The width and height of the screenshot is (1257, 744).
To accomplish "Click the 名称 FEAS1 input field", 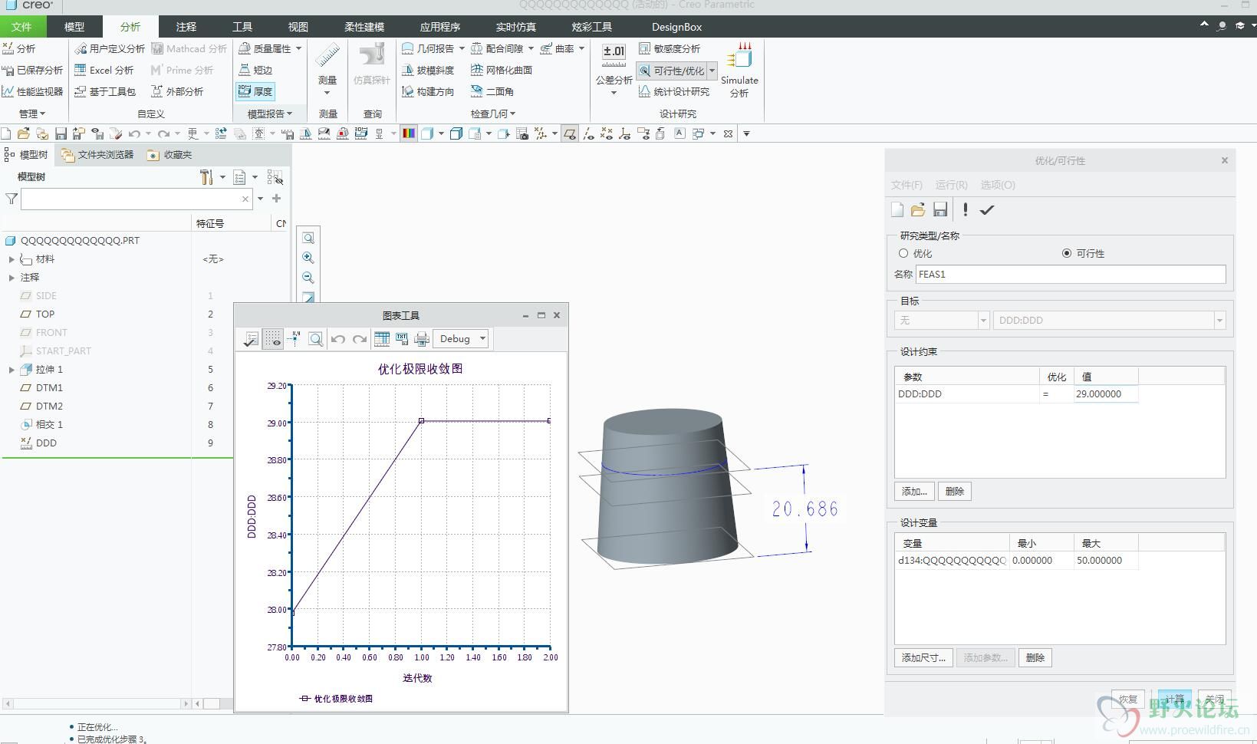I will tap(1071, 275).
